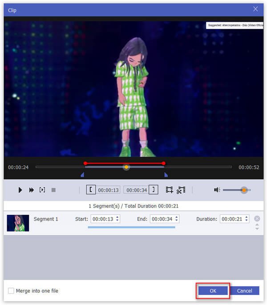Select the Segment 1 thumbnail

tap(18, 223)
